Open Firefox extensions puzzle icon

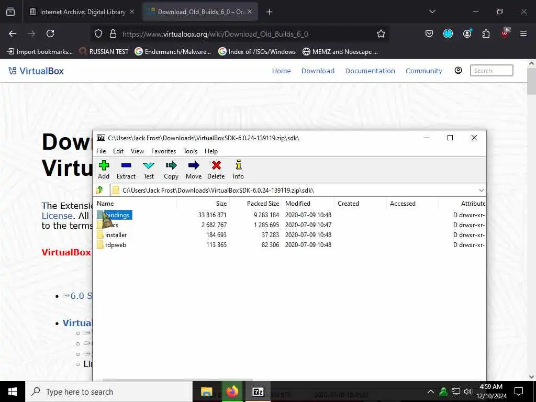click(486, 33)
